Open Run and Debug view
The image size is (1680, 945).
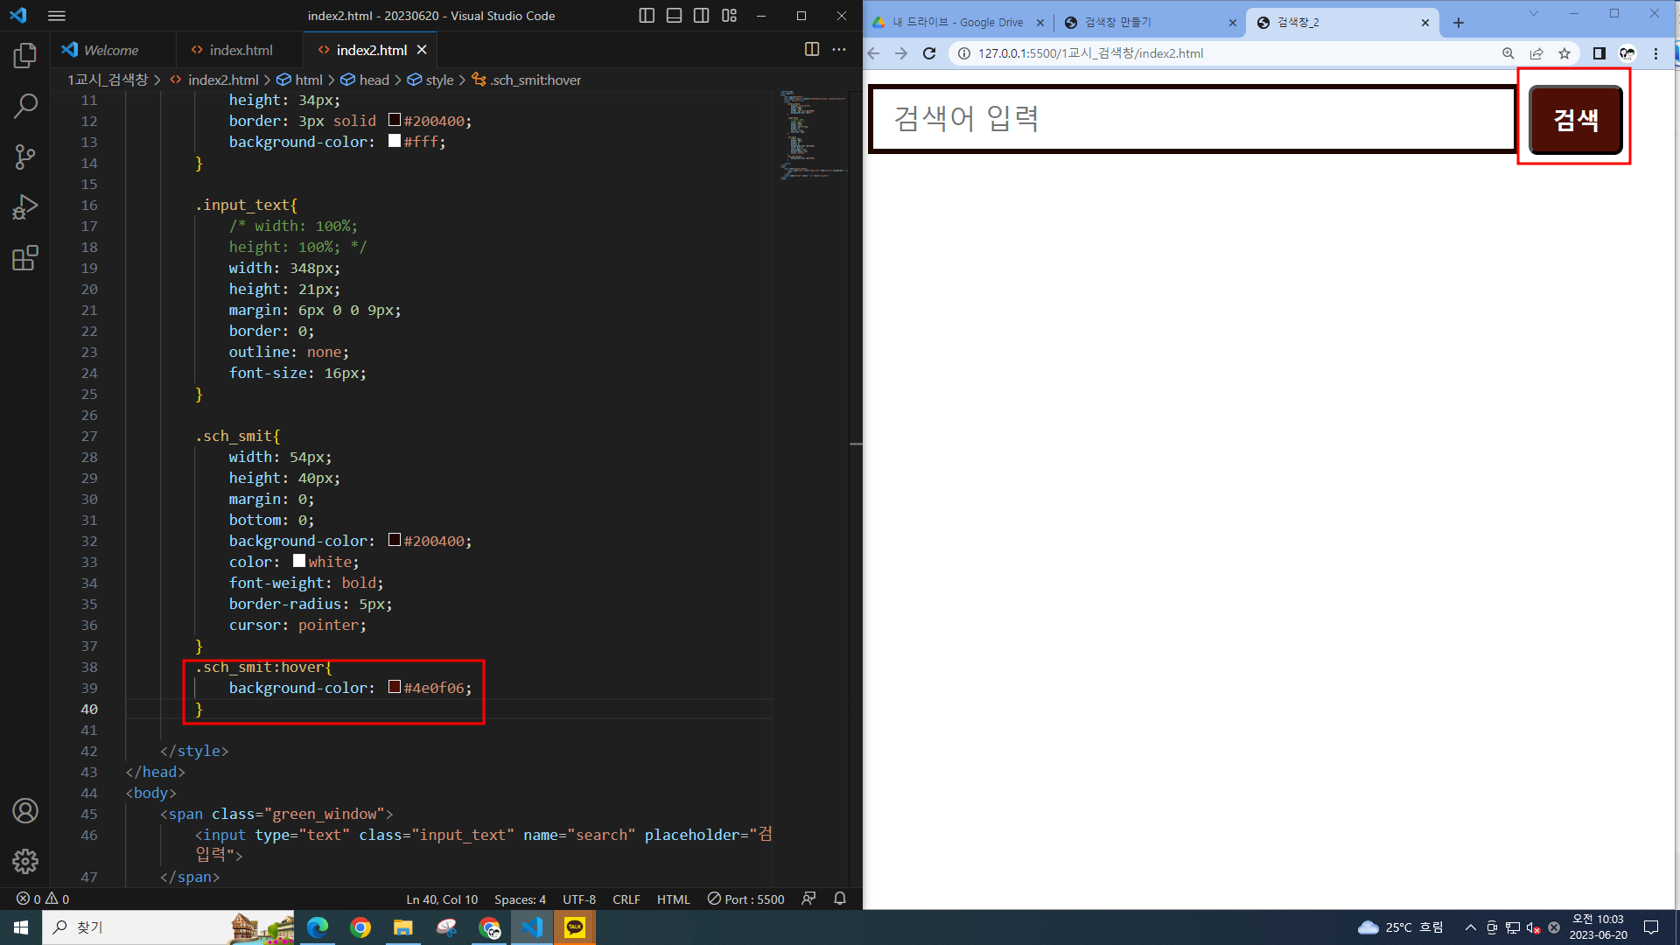[25, 207]
